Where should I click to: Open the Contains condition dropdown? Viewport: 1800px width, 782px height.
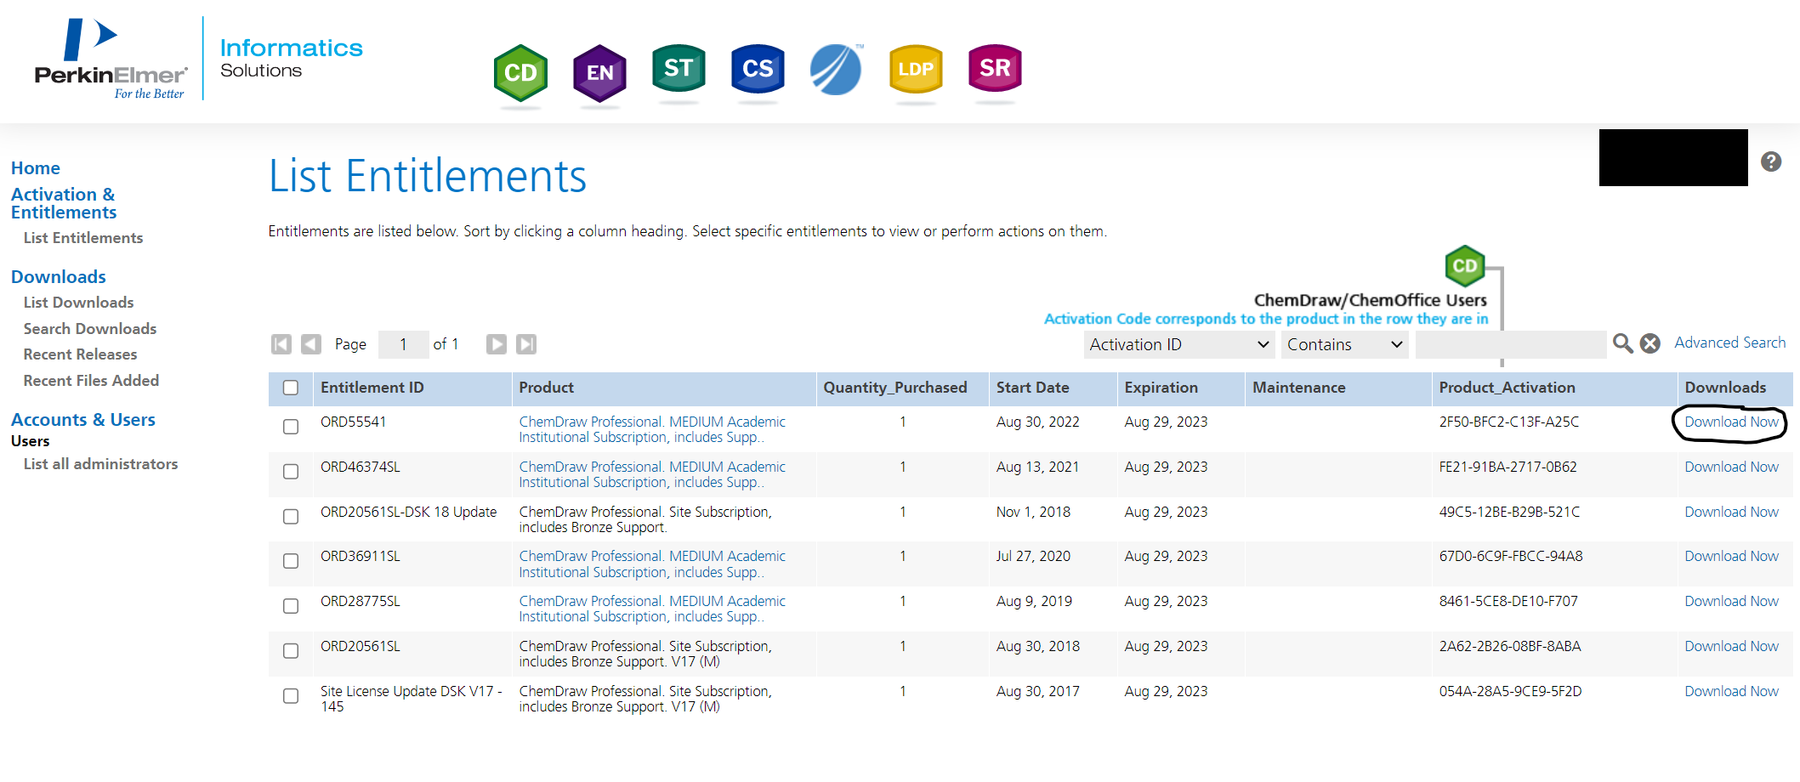coord(1344,344)
